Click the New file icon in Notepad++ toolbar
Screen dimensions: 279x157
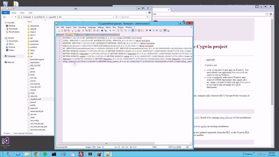(x=58, y=31)
